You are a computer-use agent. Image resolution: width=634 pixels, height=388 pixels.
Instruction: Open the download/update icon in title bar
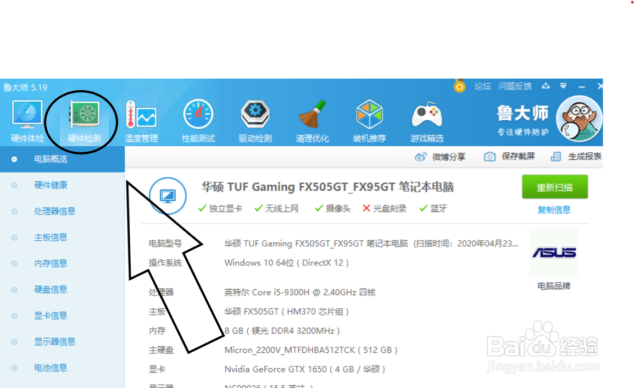546,86
